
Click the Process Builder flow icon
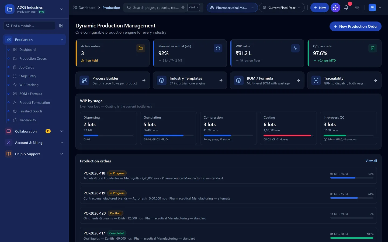[x=84, y=80]
